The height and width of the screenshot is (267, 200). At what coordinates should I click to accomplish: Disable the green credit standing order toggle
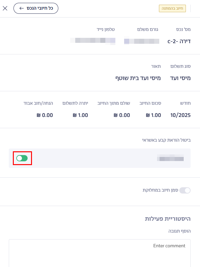pyautogui.click(x=22, y=158)
